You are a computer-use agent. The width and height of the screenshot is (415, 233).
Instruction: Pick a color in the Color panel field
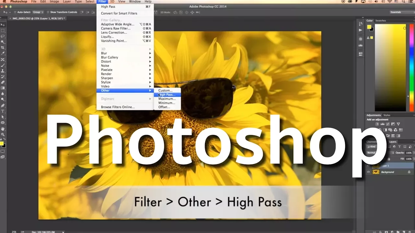tap(390, 68)
